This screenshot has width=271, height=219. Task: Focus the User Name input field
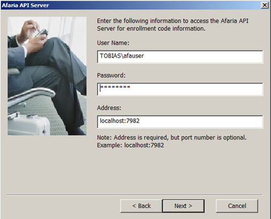point(180,57)
